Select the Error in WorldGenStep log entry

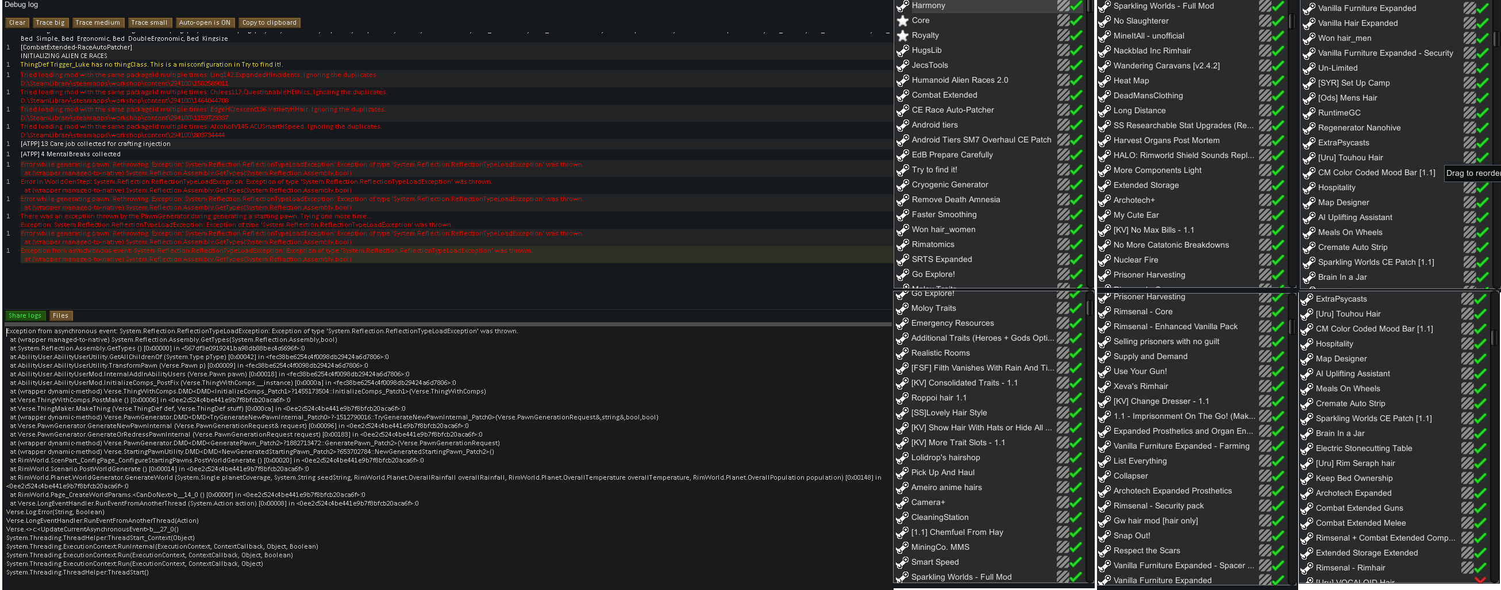point(256,186)
